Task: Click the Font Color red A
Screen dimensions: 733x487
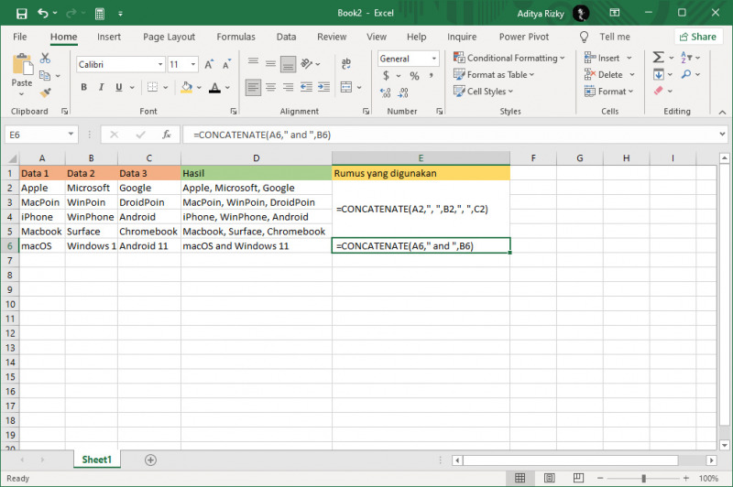Action: 214,87
